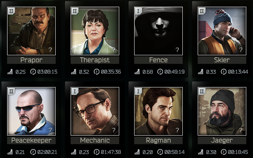Click the Jaeger name label
This screenshot has height=158, width=253.
[x=222, y=140]
